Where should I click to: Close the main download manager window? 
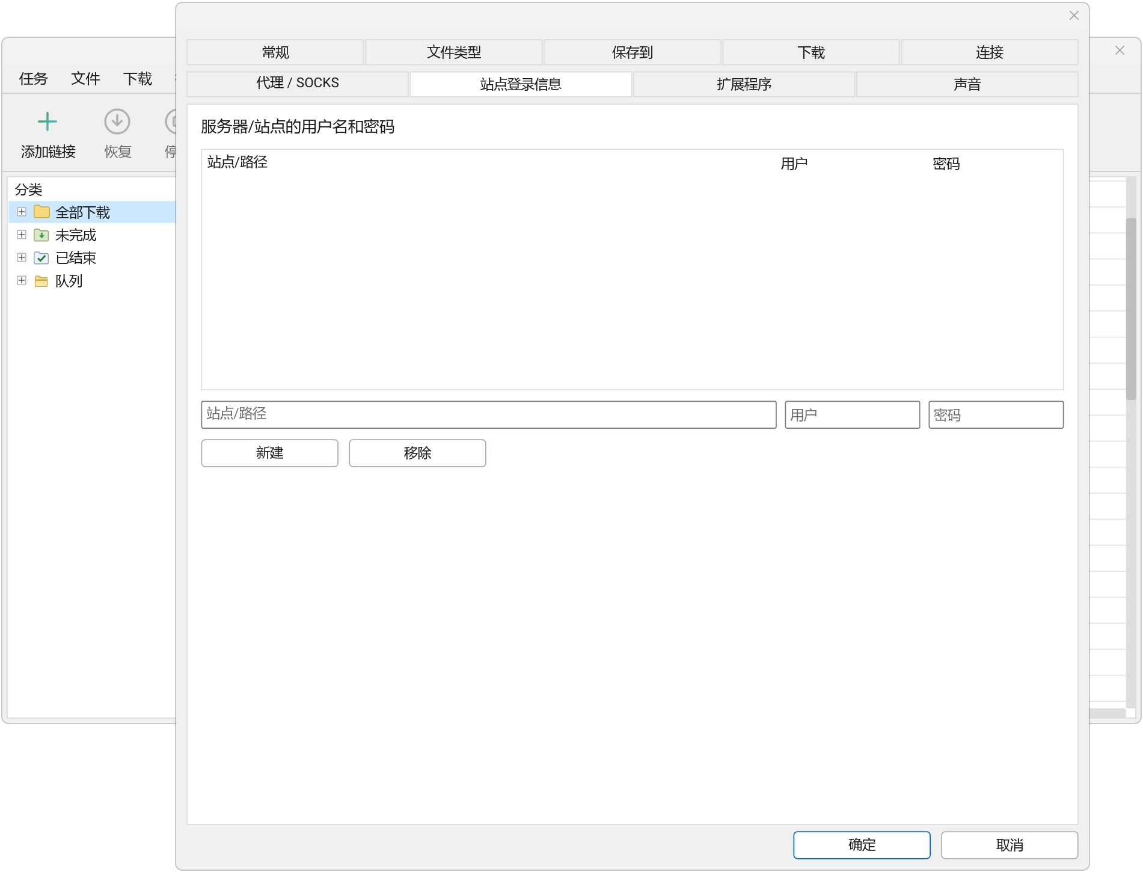(x=1120, y=51)
